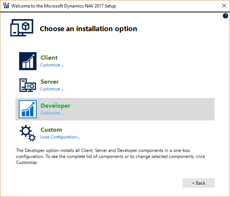
Task: Click the Developer chart icon
Action: point(28,109)
